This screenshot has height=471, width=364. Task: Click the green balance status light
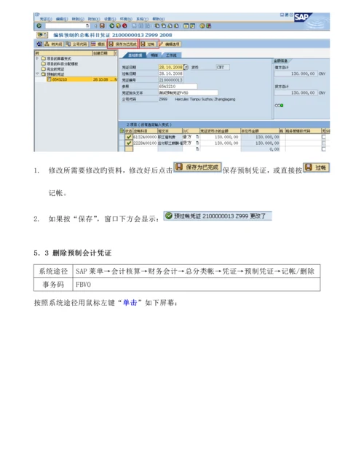[x=282, y=106]
